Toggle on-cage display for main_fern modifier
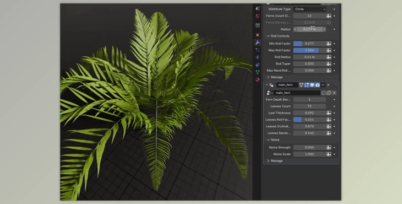The image size is (402, 204). click(301, 85)
